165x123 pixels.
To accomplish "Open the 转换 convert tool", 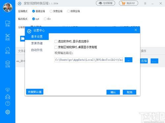I will click(8, 51).
